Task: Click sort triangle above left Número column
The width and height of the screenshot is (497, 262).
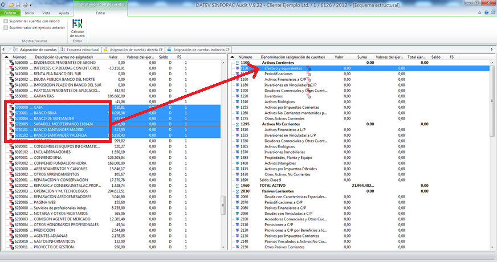Action: click(x=6, y=57)
